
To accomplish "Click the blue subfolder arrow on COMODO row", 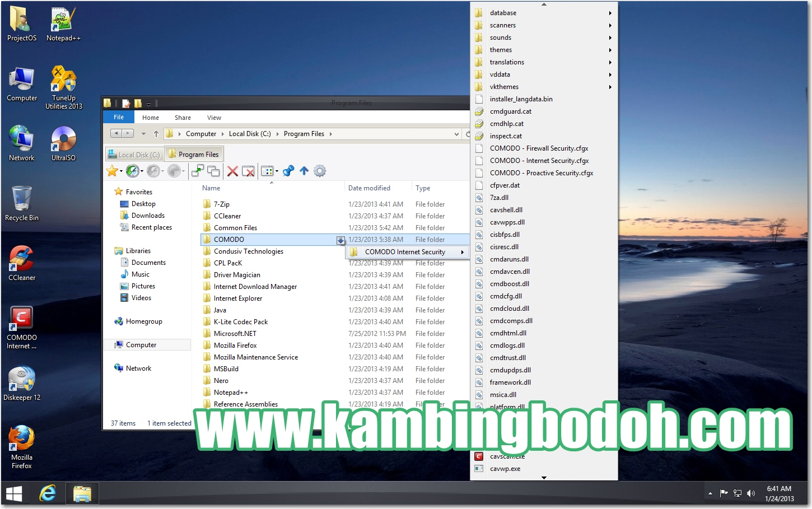I will coord(340,240).
